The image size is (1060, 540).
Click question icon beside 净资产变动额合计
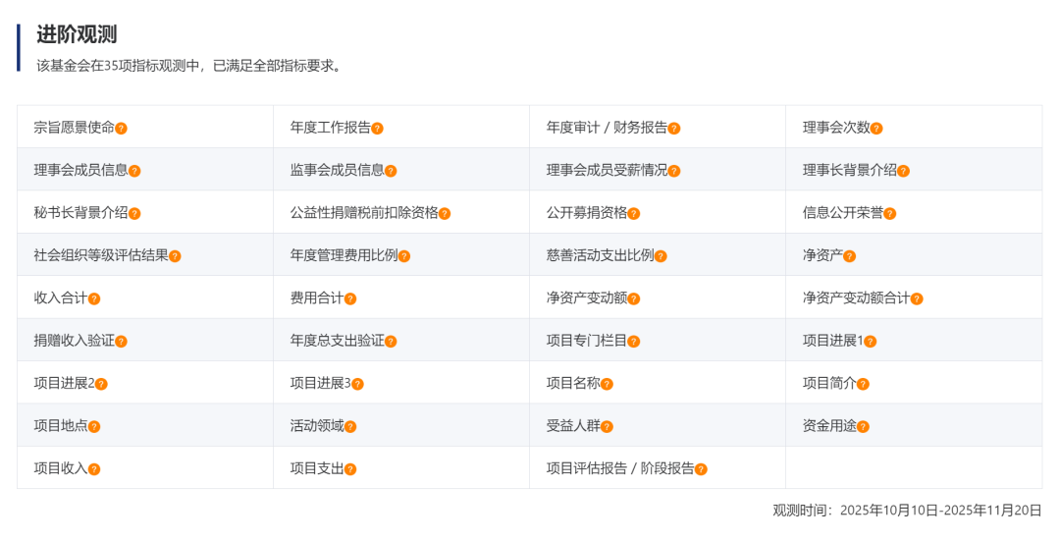coord(917,298)
